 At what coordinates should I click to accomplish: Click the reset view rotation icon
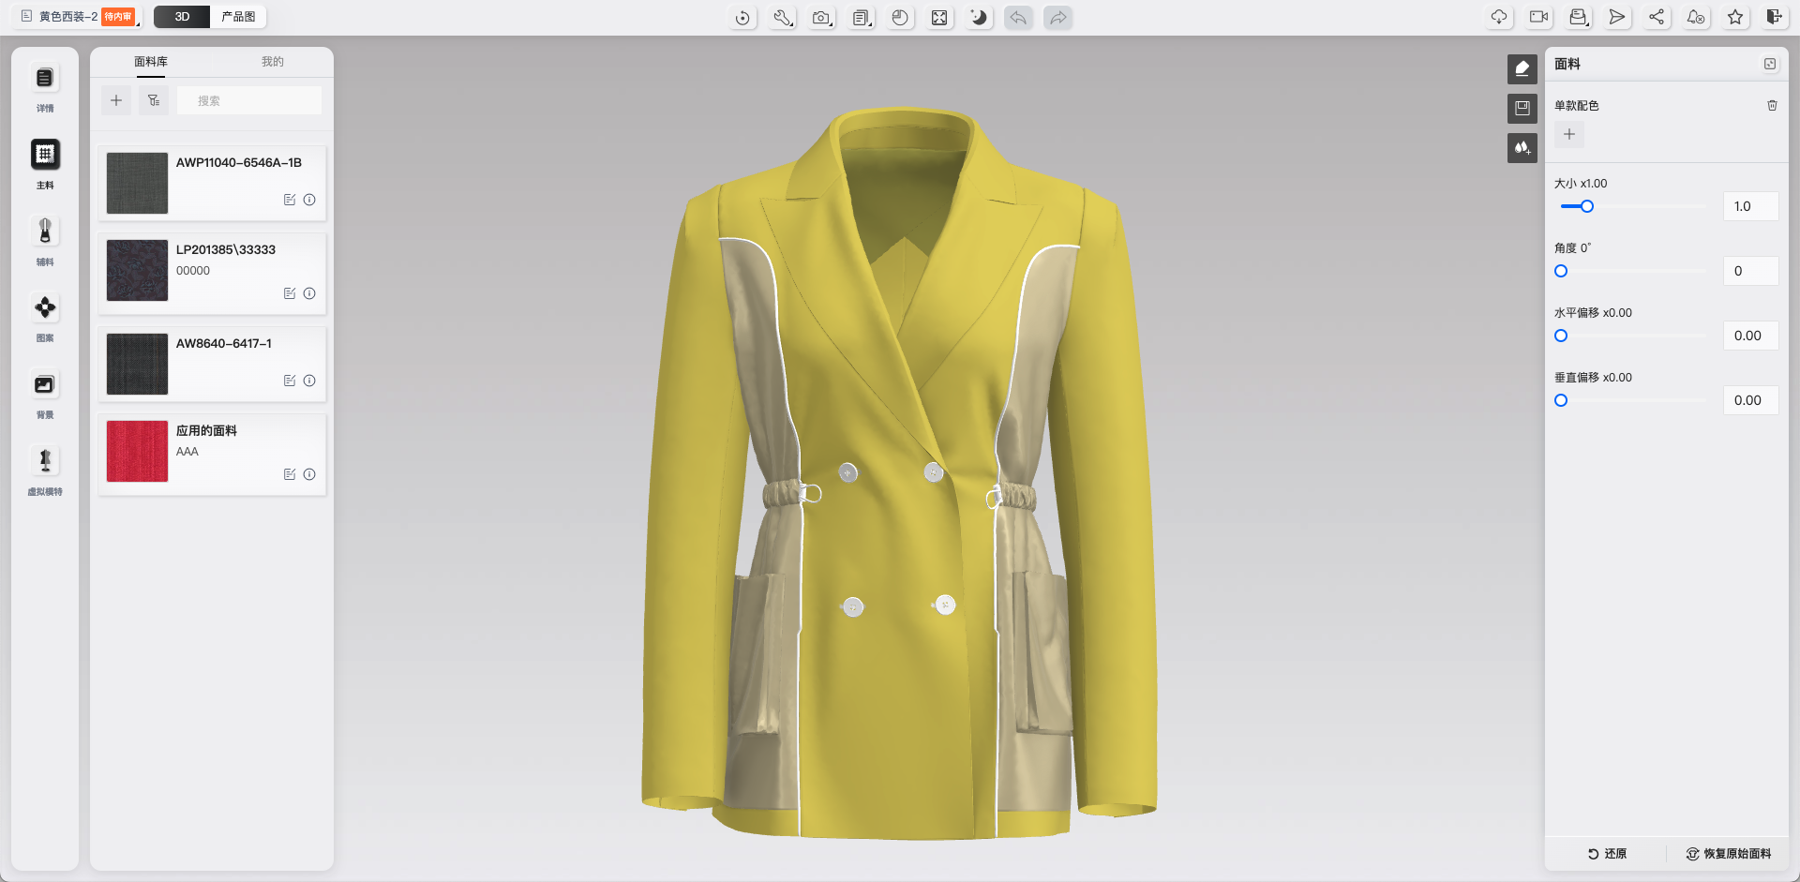click(742, 18)
